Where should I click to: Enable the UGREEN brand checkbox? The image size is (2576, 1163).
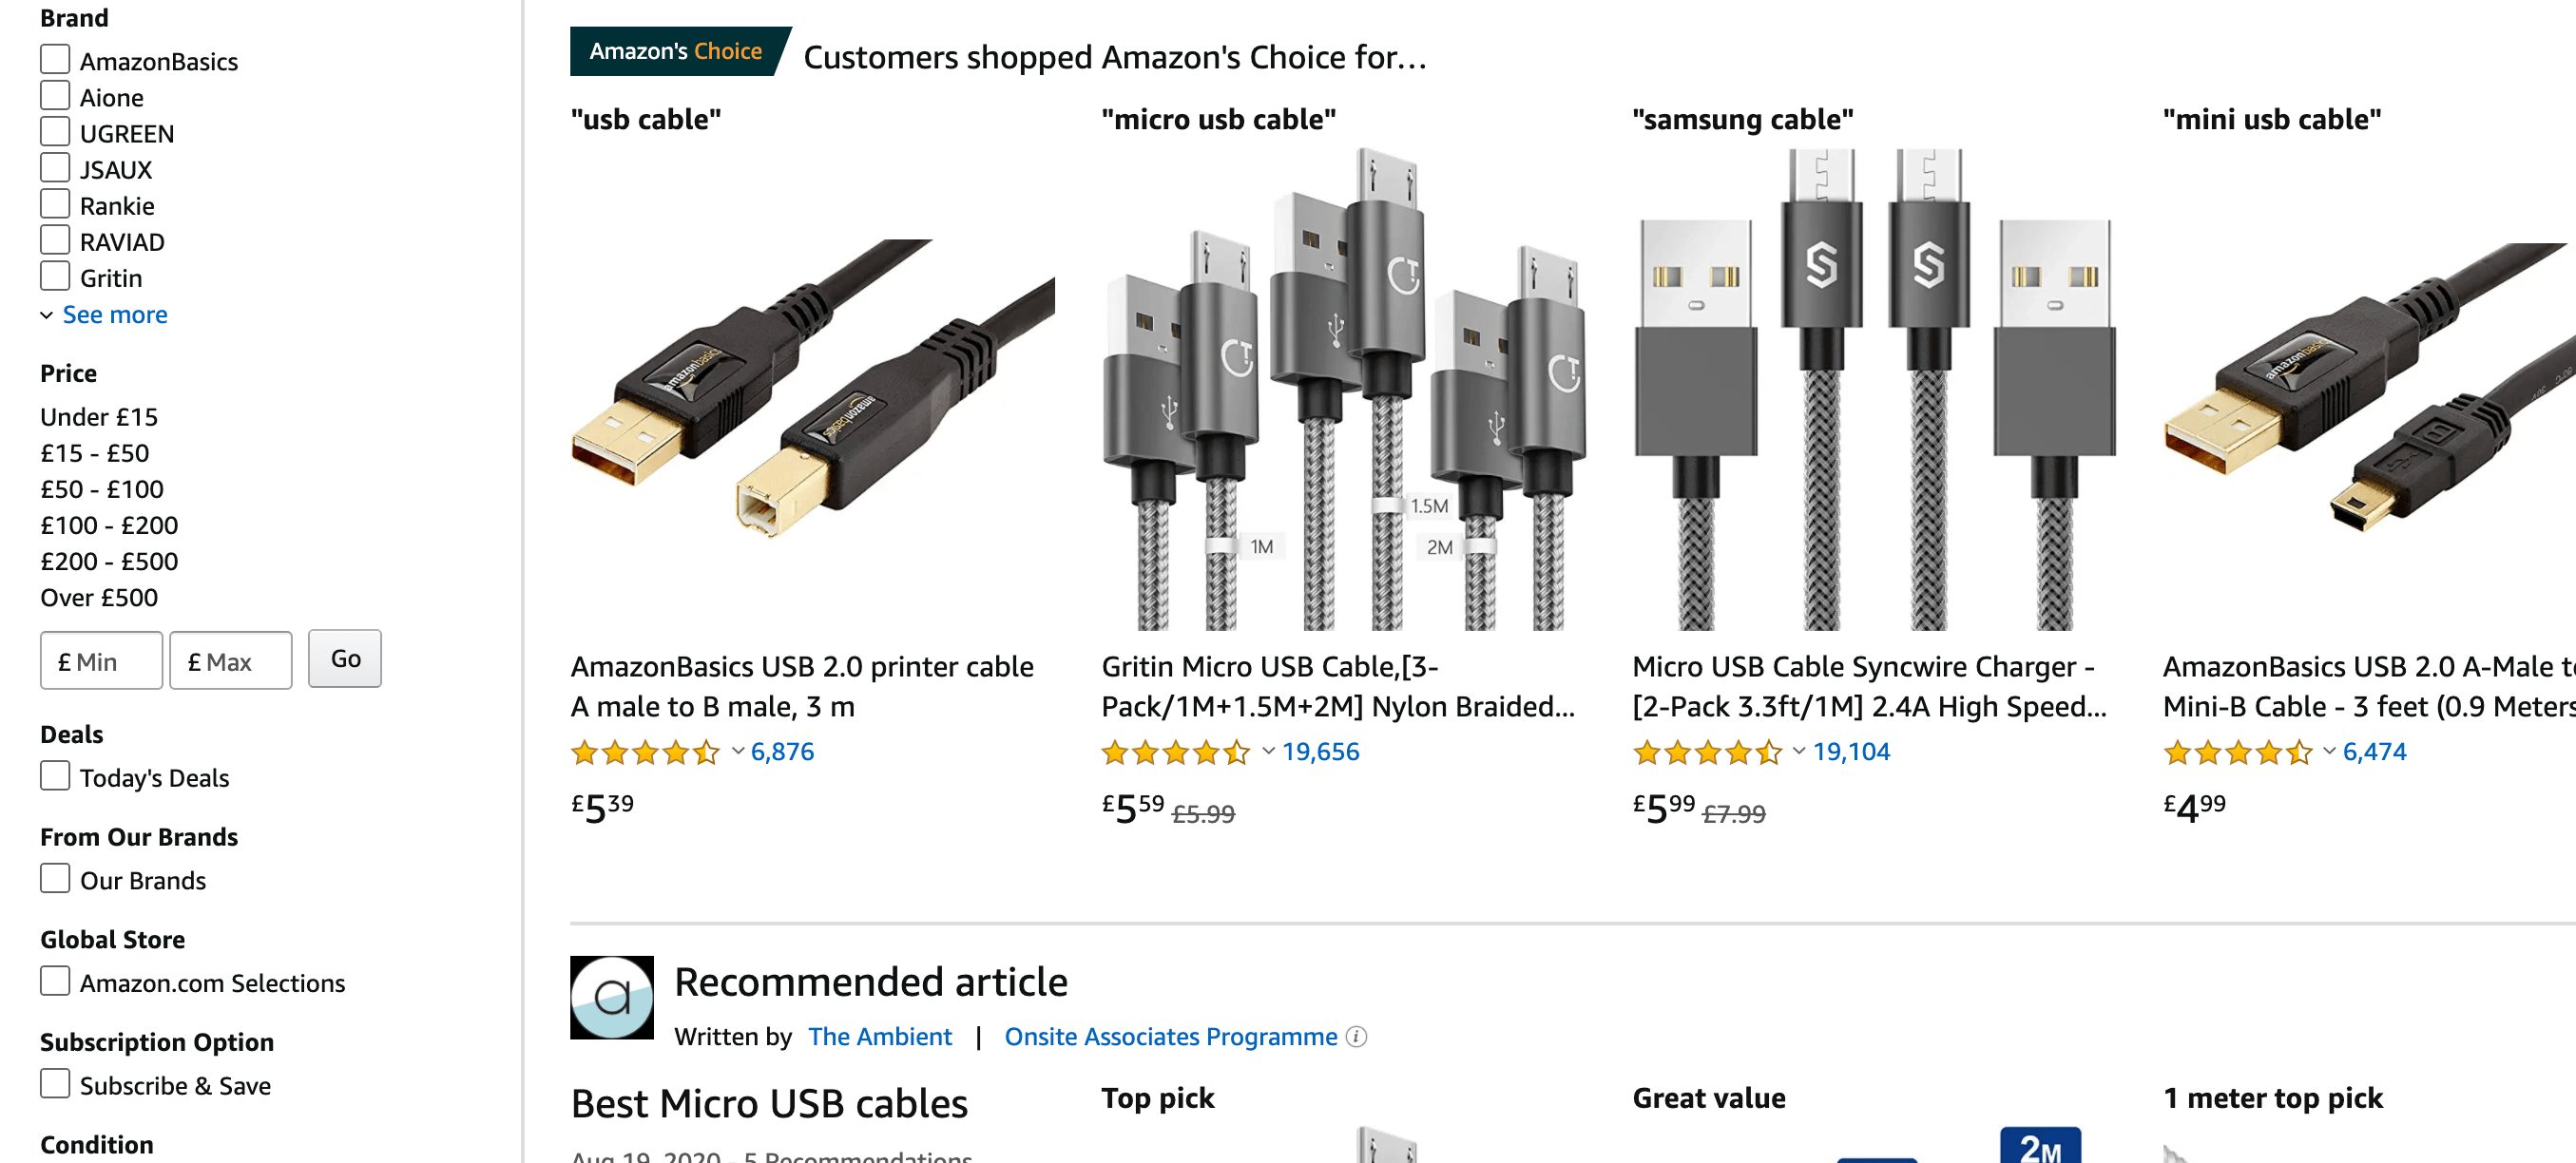coord(55,132)
